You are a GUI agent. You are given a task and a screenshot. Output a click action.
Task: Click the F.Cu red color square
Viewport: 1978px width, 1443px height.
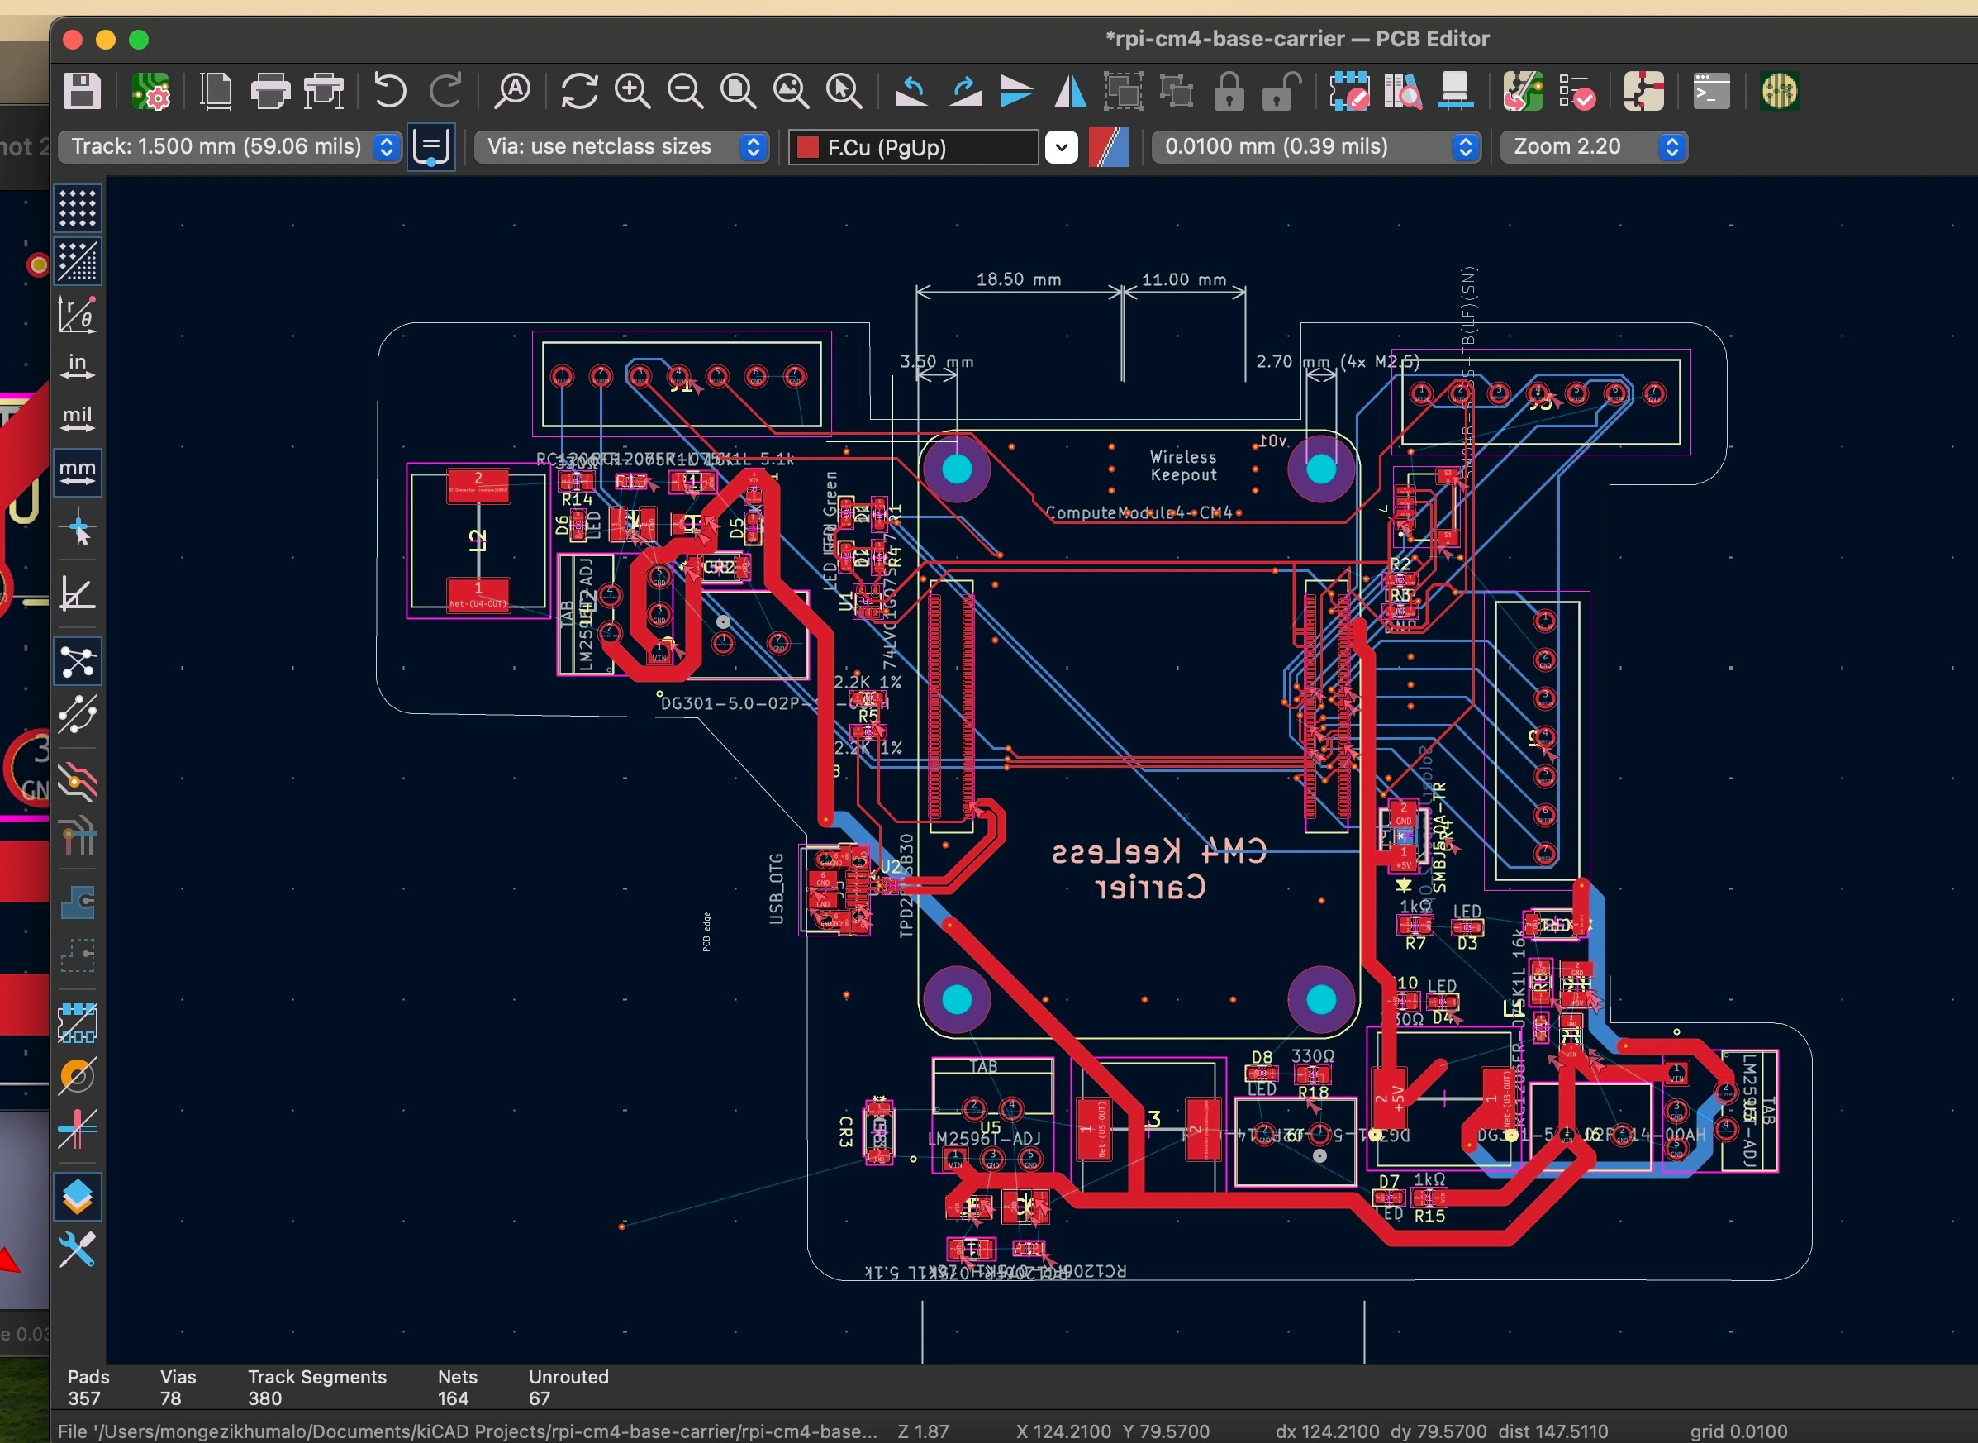click(x=808, y=147)
